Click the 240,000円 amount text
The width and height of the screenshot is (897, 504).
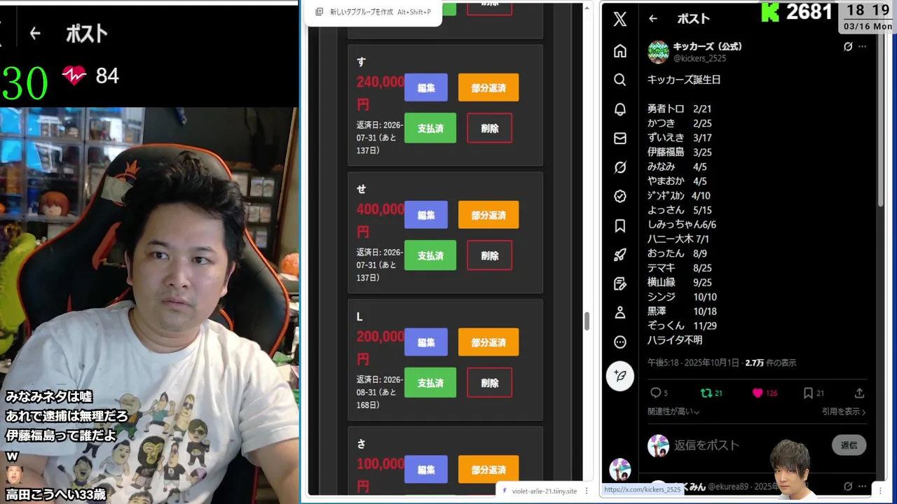click(x=380, y=92)
